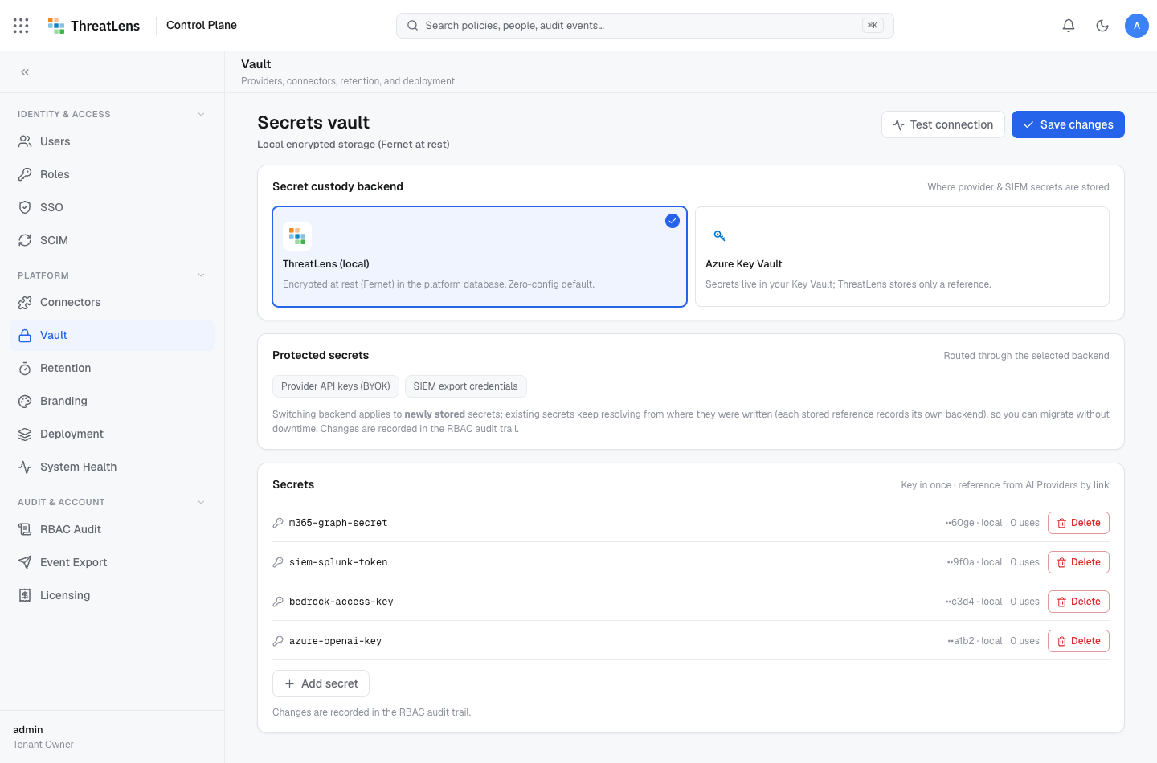Screen dimensions: 1157x763
Task: Delete the bedrock-access-key secret
Action: (1078, 602)
